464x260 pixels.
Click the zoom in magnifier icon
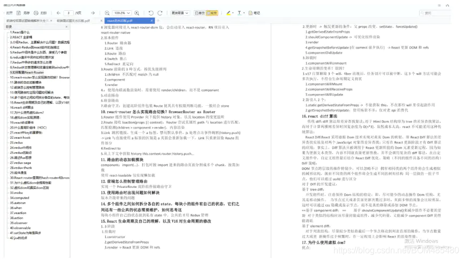(x=137, y=13)
